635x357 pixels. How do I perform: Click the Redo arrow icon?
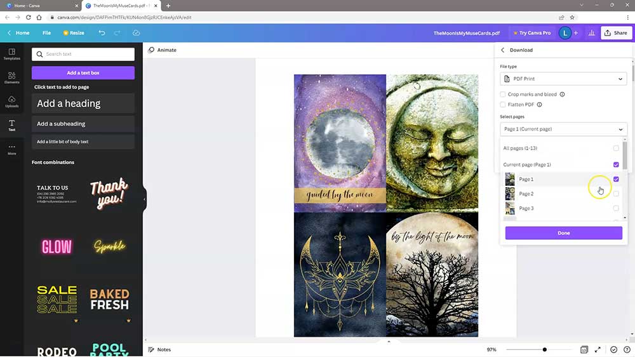pos(117,33)
